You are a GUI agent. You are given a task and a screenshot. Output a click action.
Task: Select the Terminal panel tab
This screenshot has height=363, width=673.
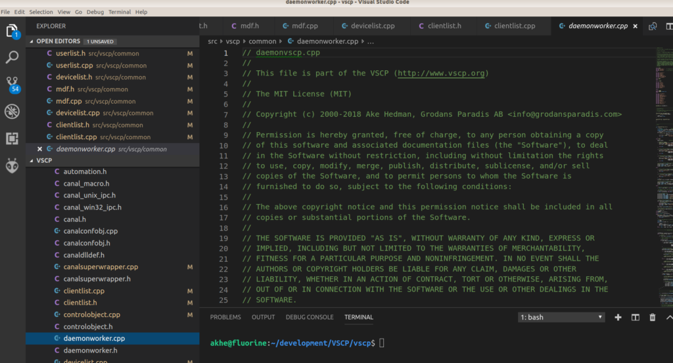[359, 317]
